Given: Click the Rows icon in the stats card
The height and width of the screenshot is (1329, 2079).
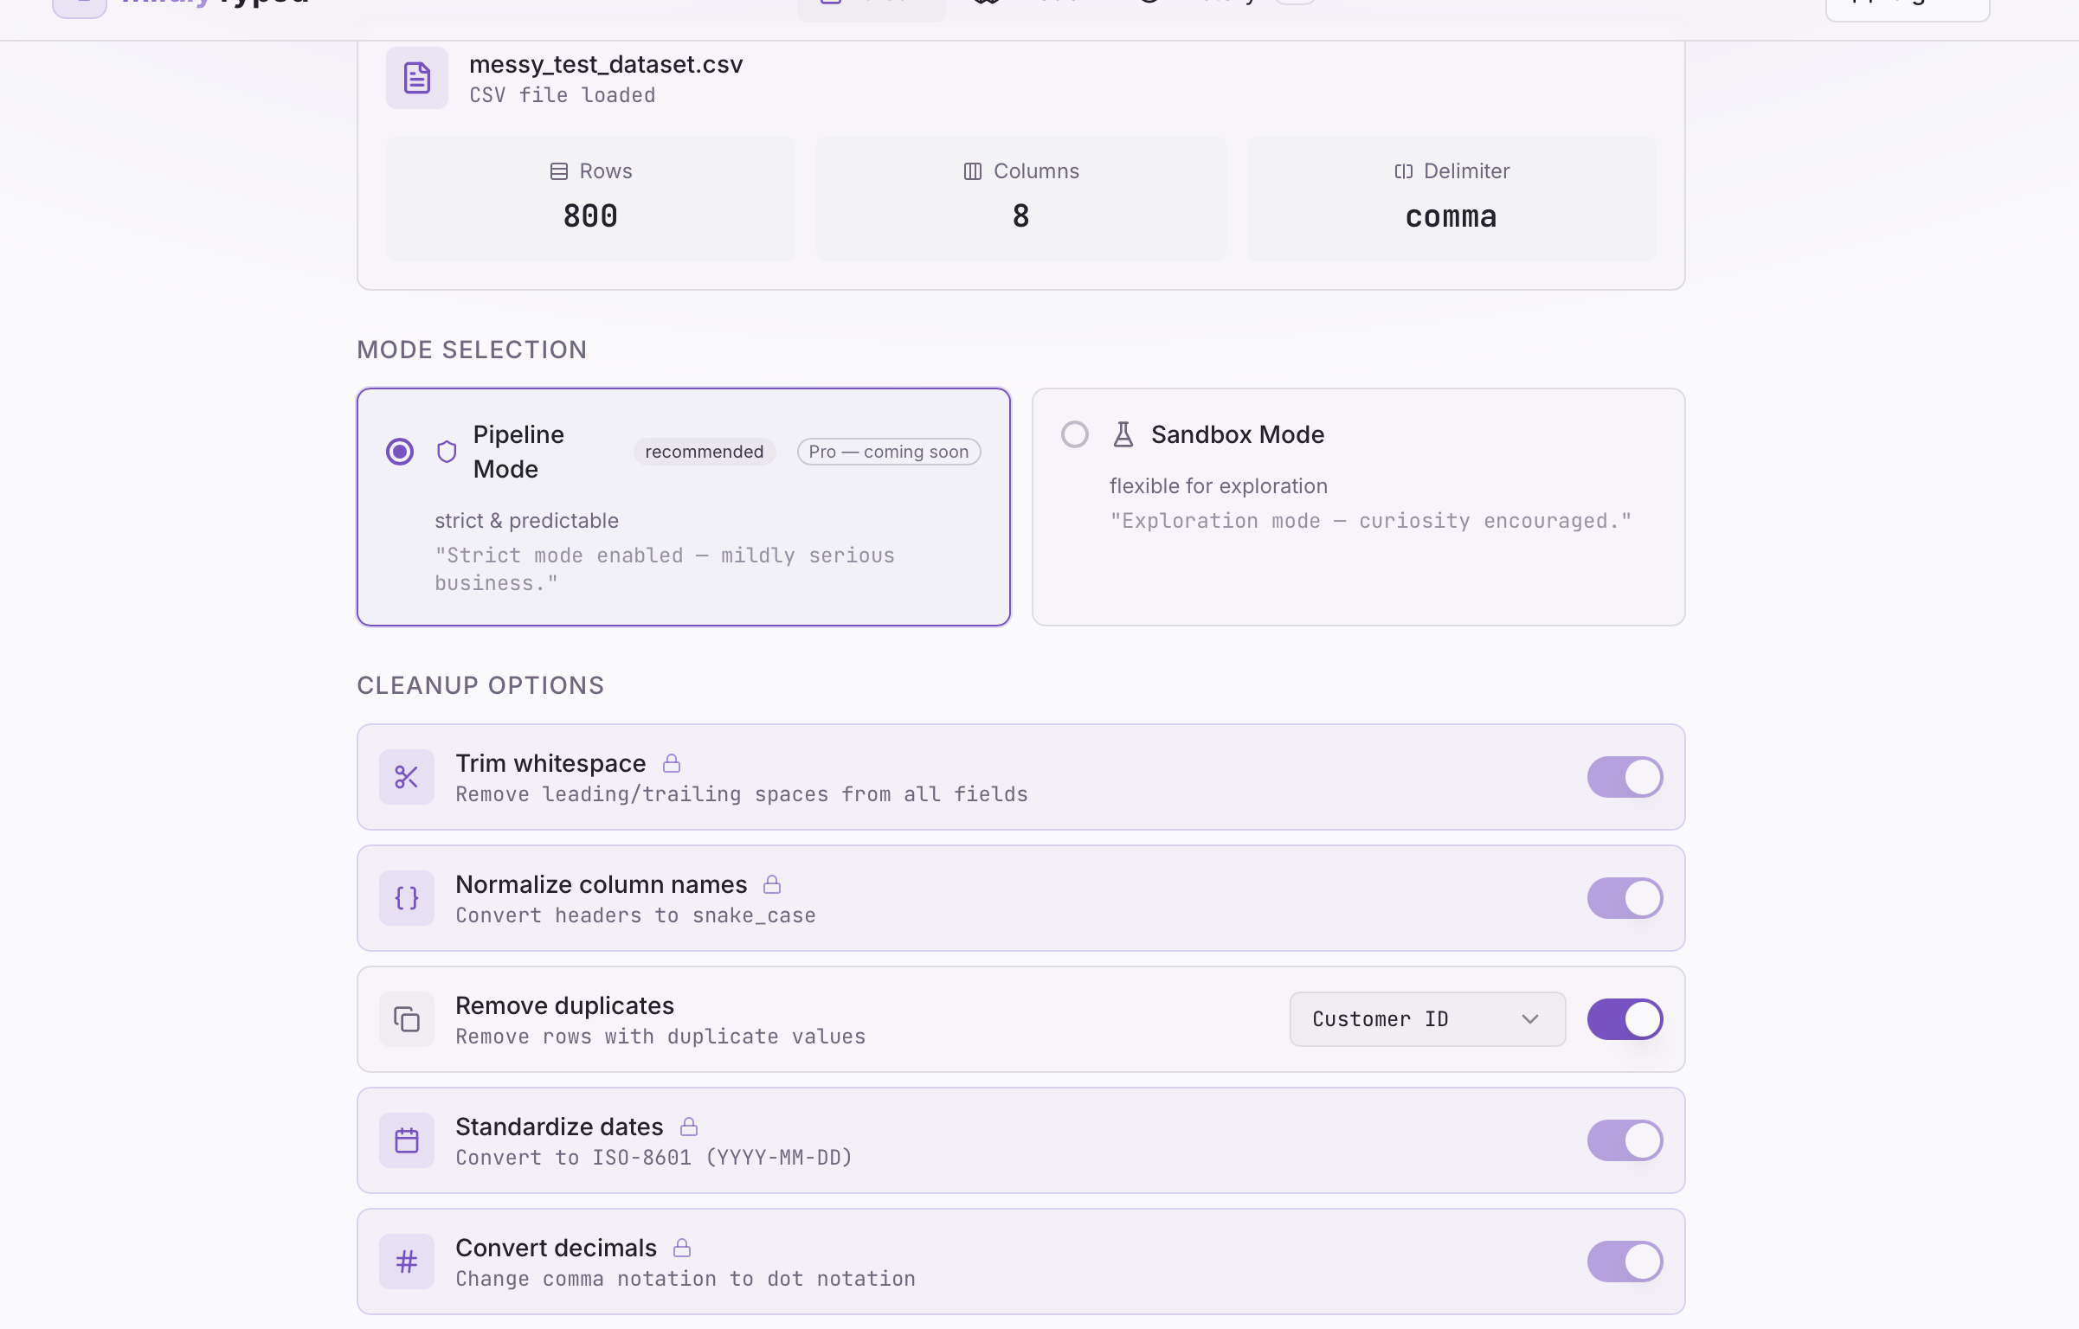Looking at the screenshot, I should click(558, 170).
